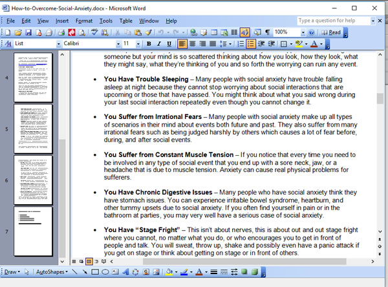
Task: Expand the Style dropdown showing List
Action: pos(58,44)
